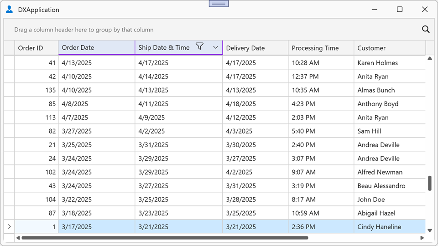Viewport: 438px width, 246px height.
Task: Click the horizontal scrollbar left arrow
Action: point(18,238)
